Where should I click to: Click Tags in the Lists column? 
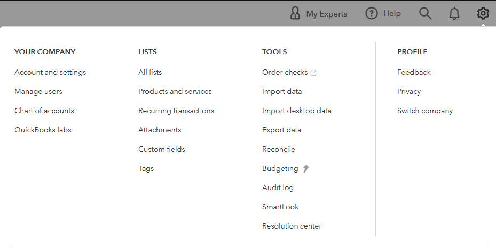click(146, 168)
